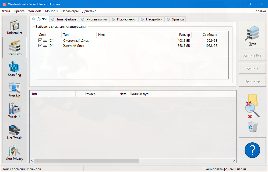The width and height of the screenshot is (268, 172).
Task: Switch to the Чистые папки tab
Action: point(94,19)
